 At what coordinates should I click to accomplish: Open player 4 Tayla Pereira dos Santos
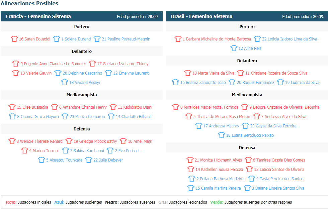tap(280, 179)
